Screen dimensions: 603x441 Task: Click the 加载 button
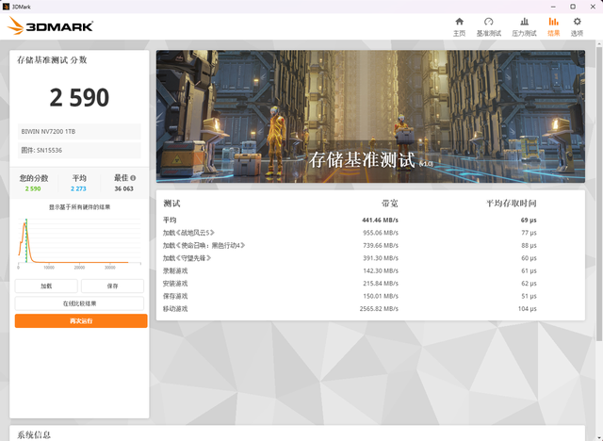pos(46,286)
